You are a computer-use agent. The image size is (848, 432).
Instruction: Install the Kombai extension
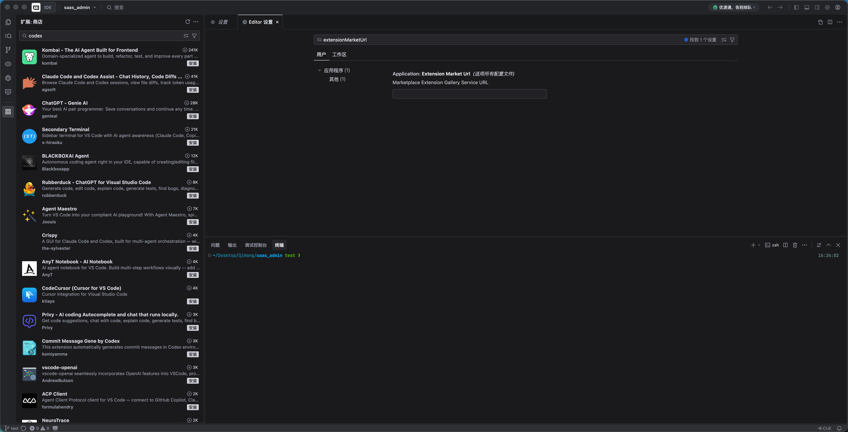pyautogui.click(x=193, y=63)
